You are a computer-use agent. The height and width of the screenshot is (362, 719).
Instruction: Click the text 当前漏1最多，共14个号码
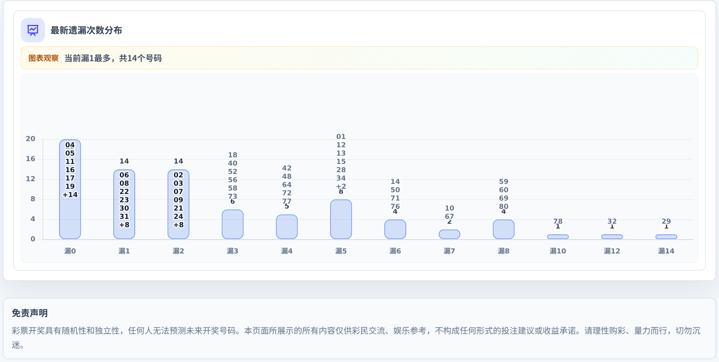point(113,58)
